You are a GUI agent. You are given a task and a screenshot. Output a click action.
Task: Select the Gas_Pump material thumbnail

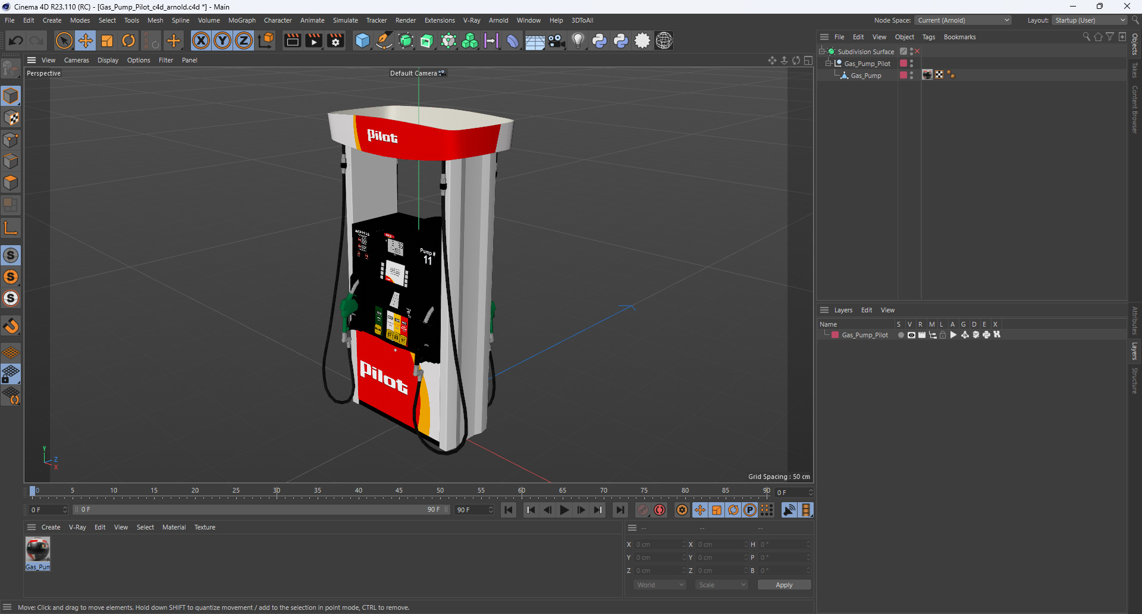37,550
